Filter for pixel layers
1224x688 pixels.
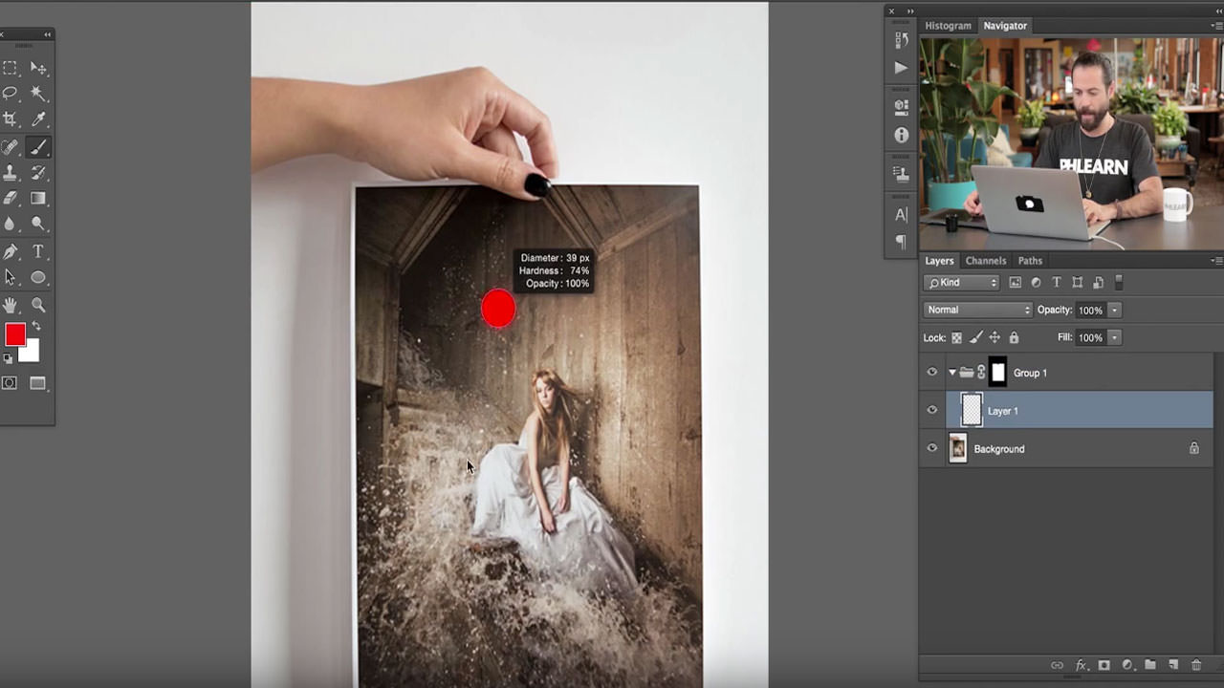[x=1016, y=283]
